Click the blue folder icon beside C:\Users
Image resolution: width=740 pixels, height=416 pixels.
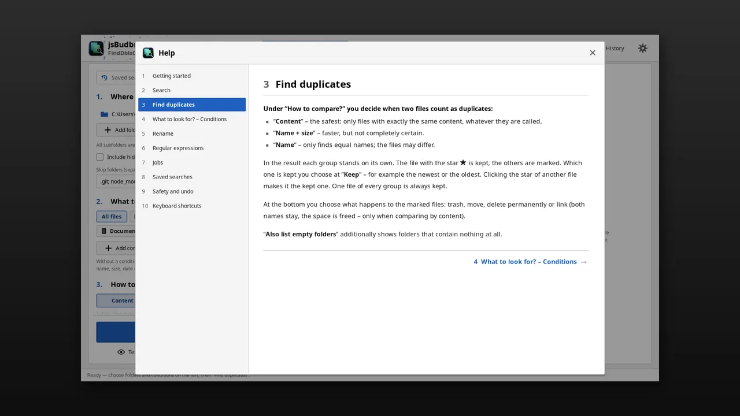click(104, 114)
